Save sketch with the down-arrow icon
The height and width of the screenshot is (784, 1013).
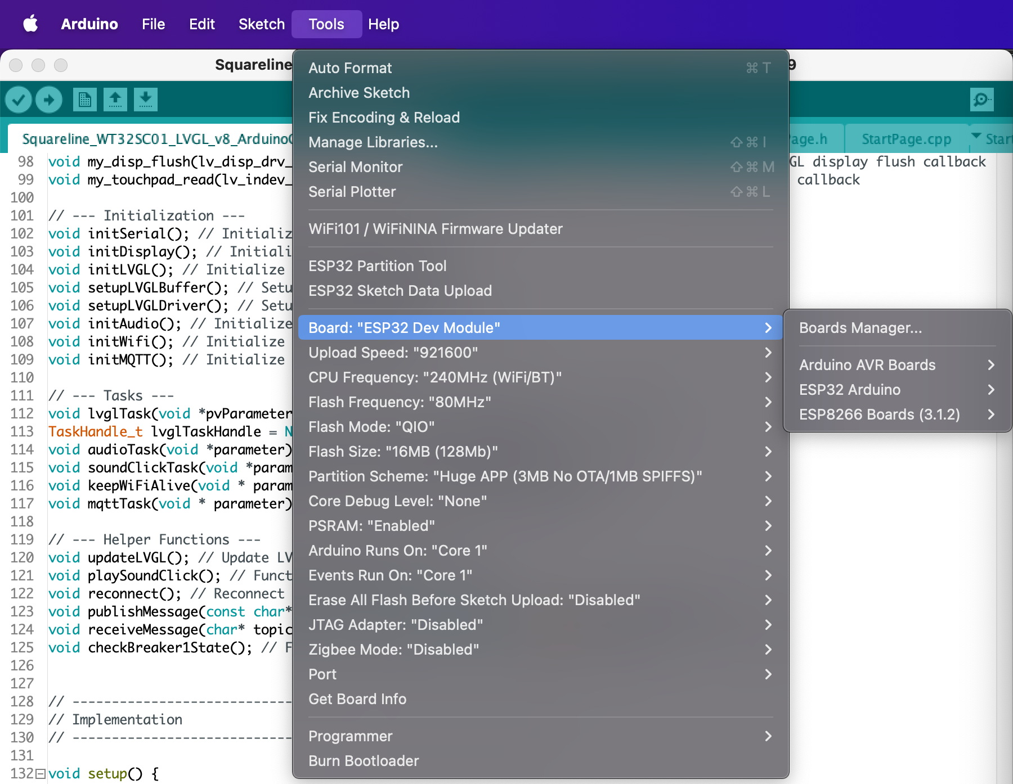pyautogui.click(x=146, y=100)
